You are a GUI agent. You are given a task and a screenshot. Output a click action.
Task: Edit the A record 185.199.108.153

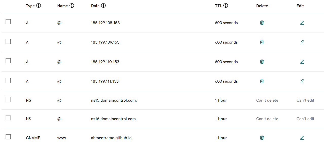[302, 23]
